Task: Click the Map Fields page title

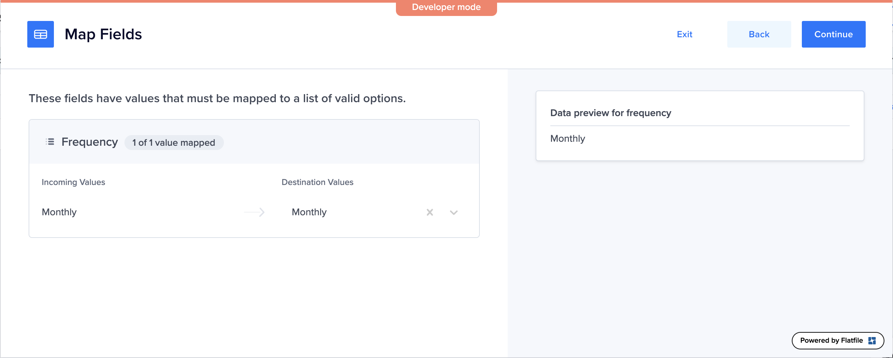Action: pos(103,34)
